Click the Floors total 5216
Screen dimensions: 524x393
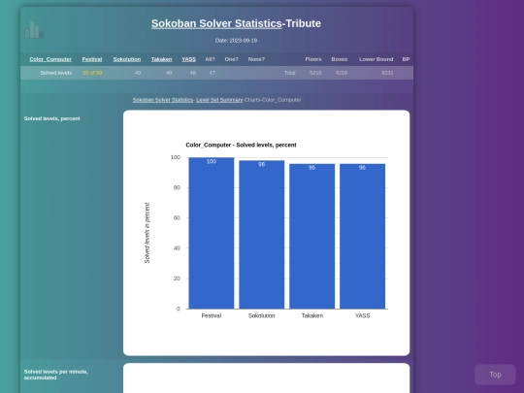(315, 73)
